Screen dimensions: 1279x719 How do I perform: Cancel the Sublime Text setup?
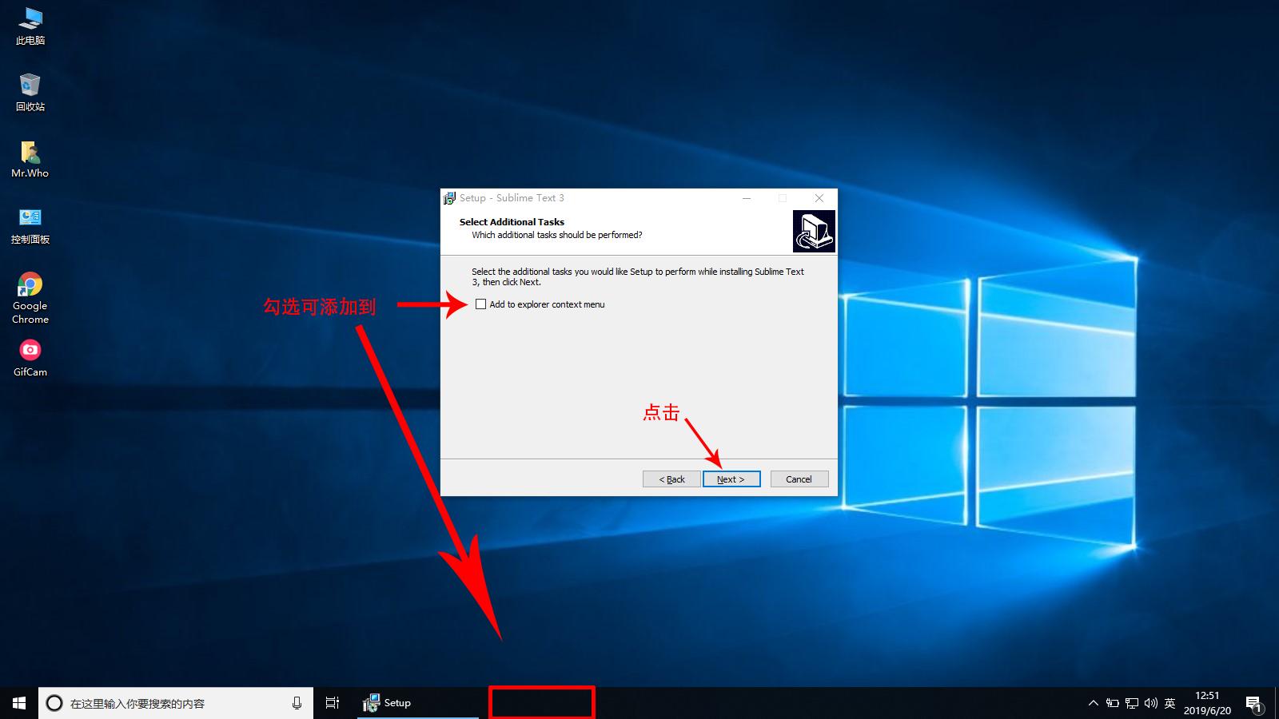click(799, 479)
